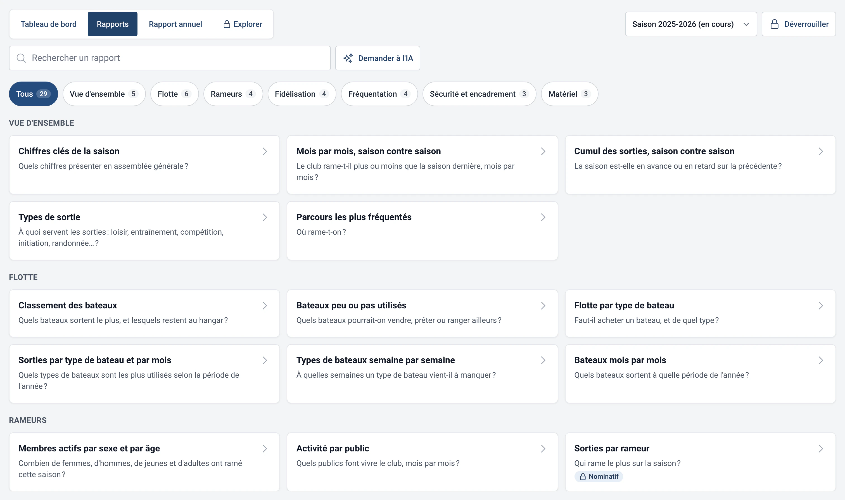Viewport: 845px width, 500px height.
Task: Filter reports by Fréquentation chip
Action: [379, 94]
